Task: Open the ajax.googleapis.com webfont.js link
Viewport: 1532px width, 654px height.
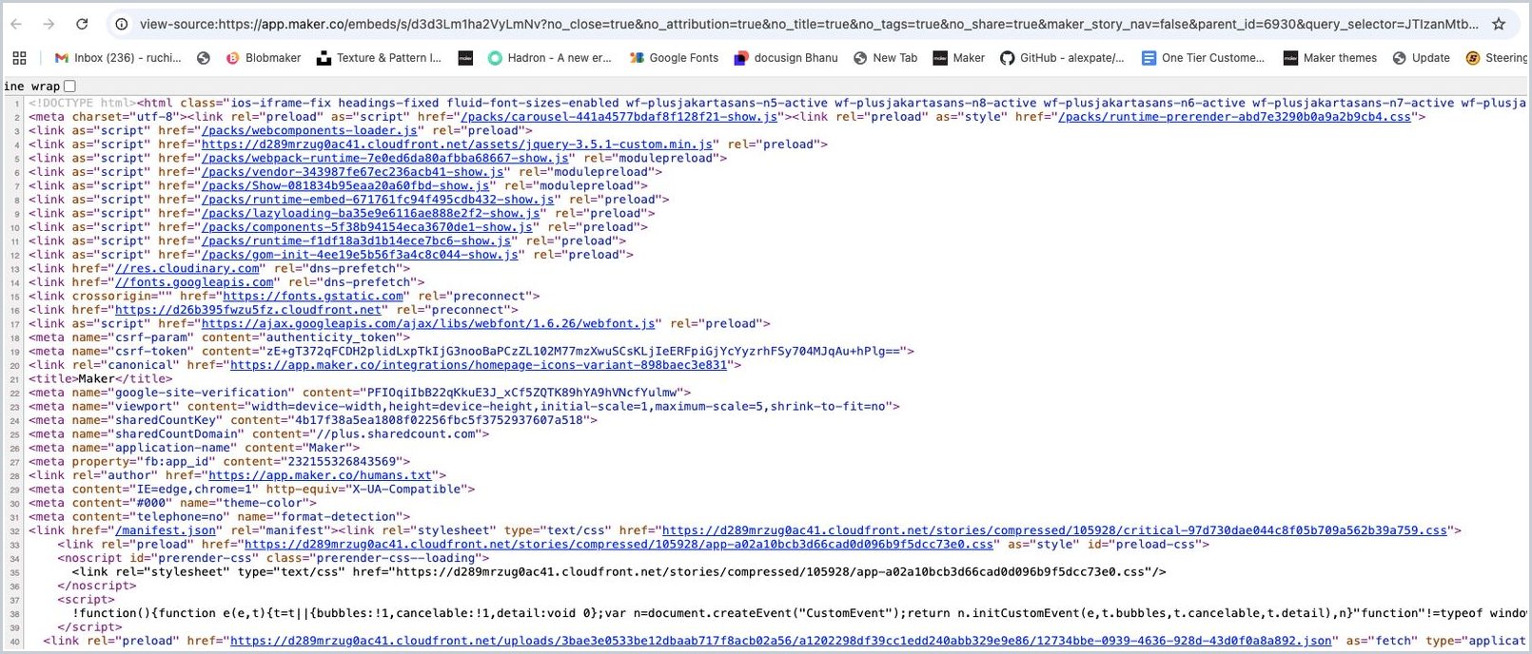Action: (428, 323)
